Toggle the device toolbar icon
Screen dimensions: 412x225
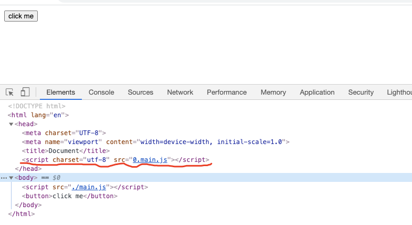25,92
